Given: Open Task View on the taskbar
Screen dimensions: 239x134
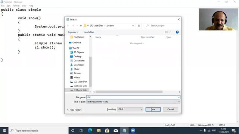Looking at the screenshot, I should (x=81, y=131).
